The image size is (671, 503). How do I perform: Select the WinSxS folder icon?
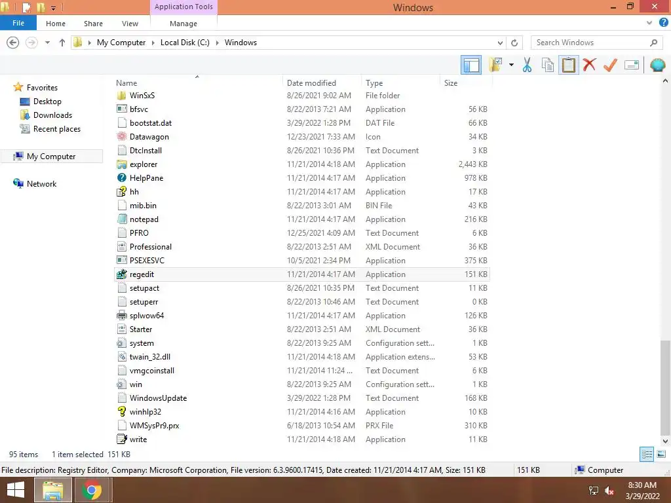[122, 96]
